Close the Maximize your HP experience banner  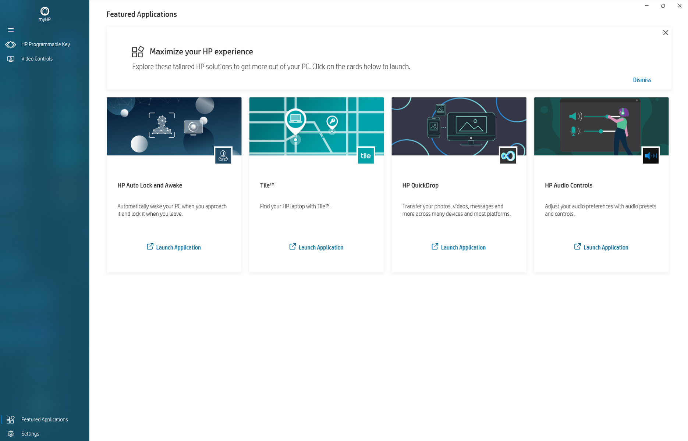point(666,33)
